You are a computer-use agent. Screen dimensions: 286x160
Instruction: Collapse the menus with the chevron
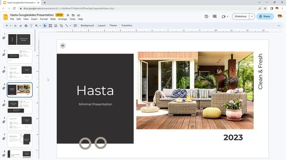(x=279, y=26)
